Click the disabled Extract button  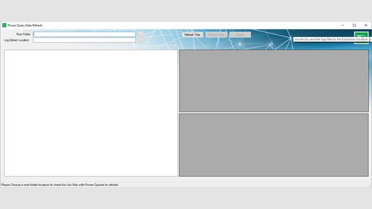(240, 35)
